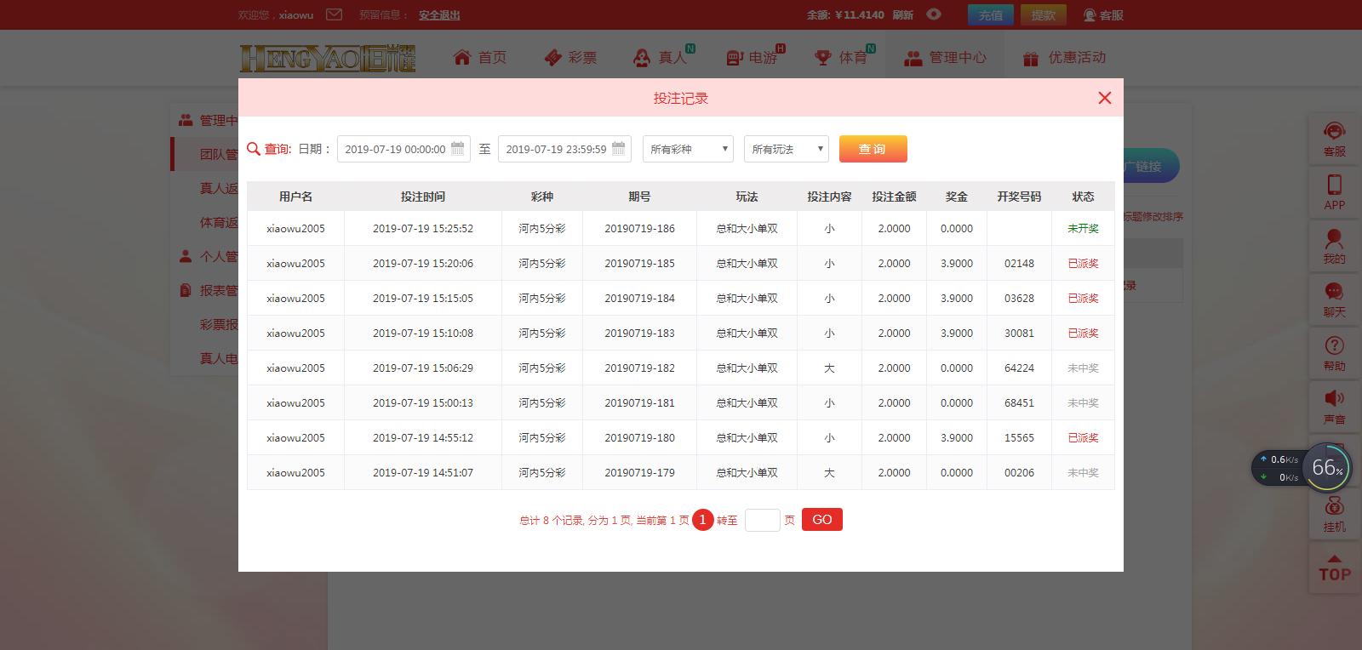
Task: Open 聊天 chat icon in sidebar
Action: coord(1334,300)
